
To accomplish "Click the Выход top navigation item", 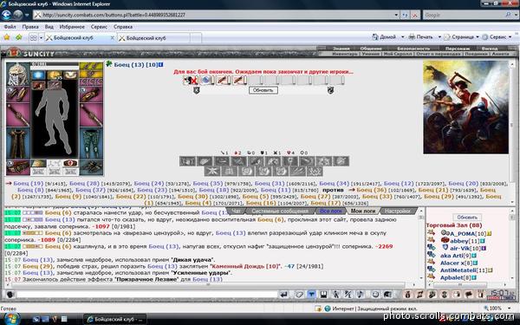I will tap(490, 49).
